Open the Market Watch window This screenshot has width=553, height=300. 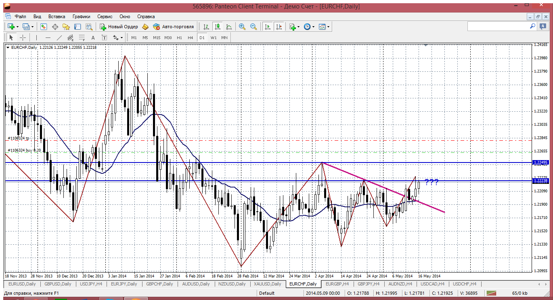click(44, 27)
